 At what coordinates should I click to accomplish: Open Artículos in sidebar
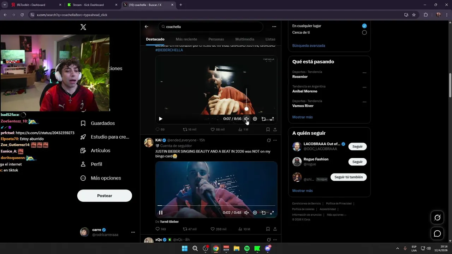point(96,151)
